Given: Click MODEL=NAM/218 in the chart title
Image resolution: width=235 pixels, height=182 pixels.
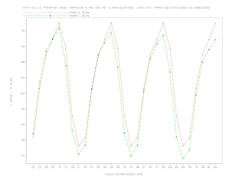Looking at the screenshot, I should (71, 8).
